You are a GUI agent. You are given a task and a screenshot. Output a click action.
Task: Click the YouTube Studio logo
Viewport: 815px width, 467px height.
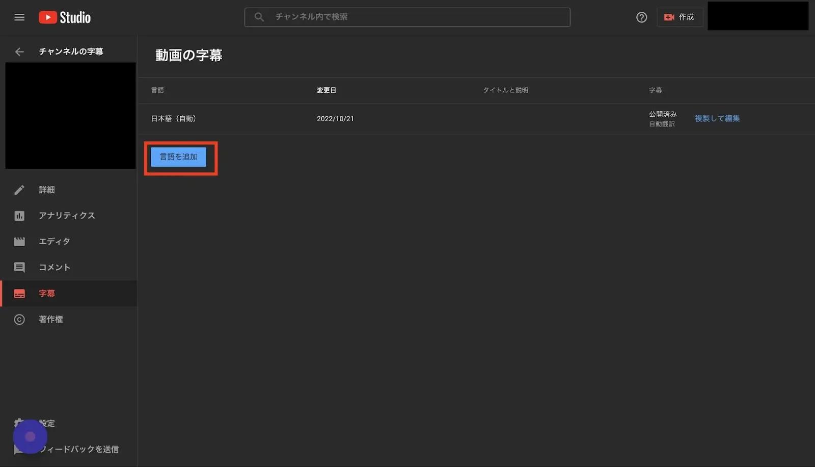[65, 17]
